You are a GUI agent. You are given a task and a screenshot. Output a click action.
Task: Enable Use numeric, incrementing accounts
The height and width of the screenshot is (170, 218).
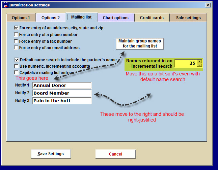pyautogui.click(x=16, y=66)
